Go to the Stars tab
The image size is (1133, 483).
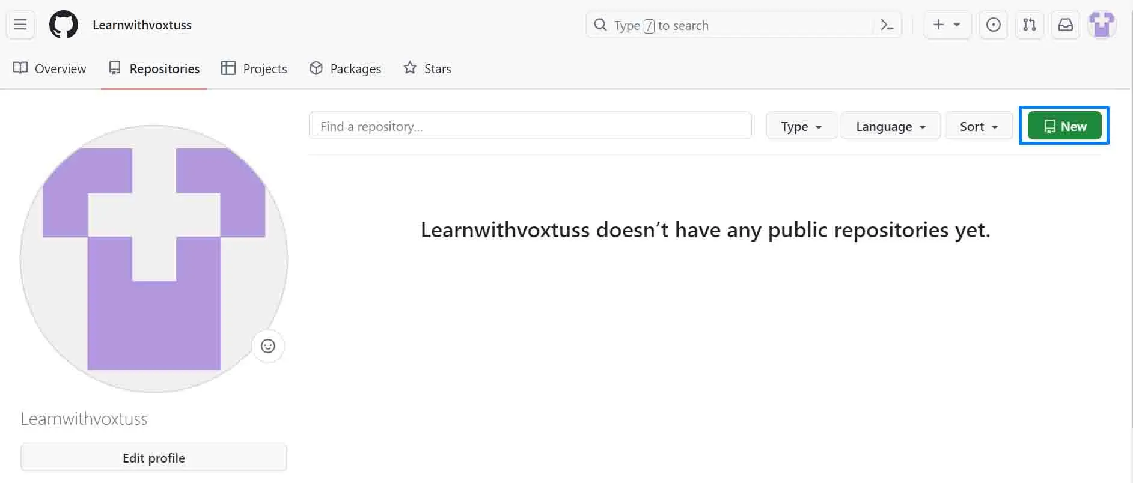427,68
